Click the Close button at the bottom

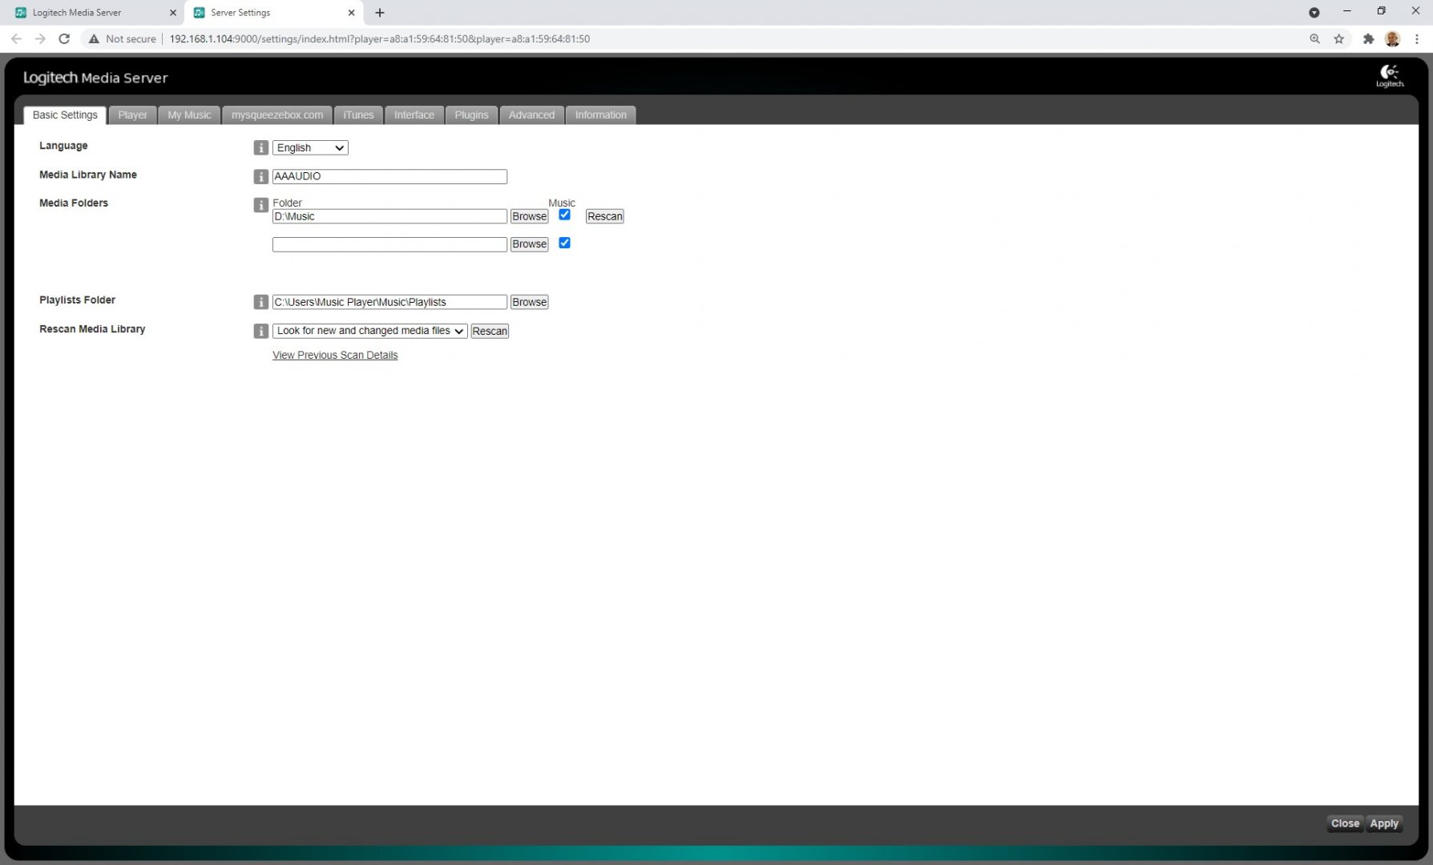point(1345,823)
